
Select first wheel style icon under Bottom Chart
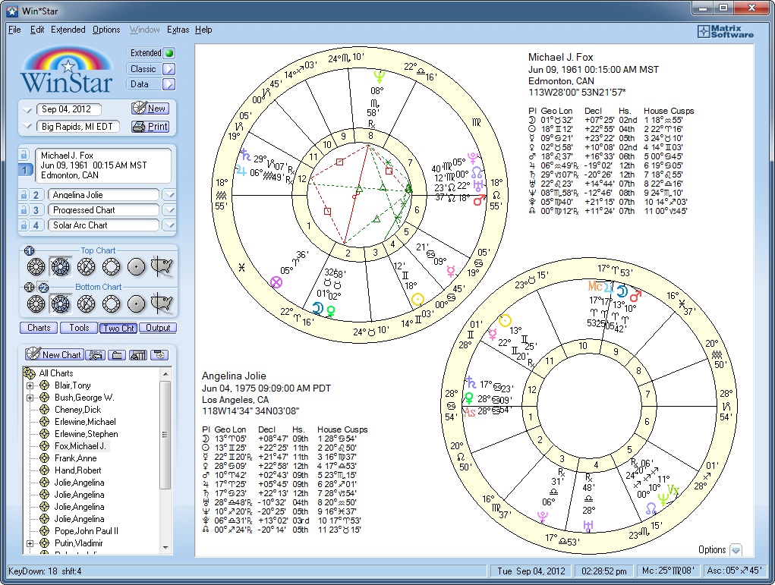coord(36,304)
